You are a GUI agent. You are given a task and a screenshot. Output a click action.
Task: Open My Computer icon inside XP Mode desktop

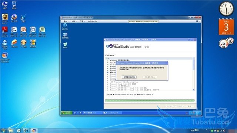pos(65,36)
